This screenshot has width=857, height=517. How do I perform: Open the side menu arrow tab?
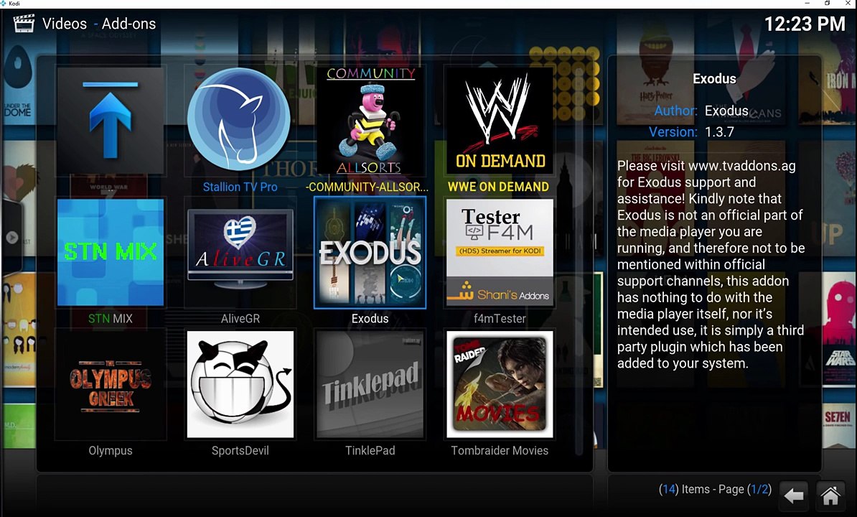pyautogui.click(x=11, y=238)
